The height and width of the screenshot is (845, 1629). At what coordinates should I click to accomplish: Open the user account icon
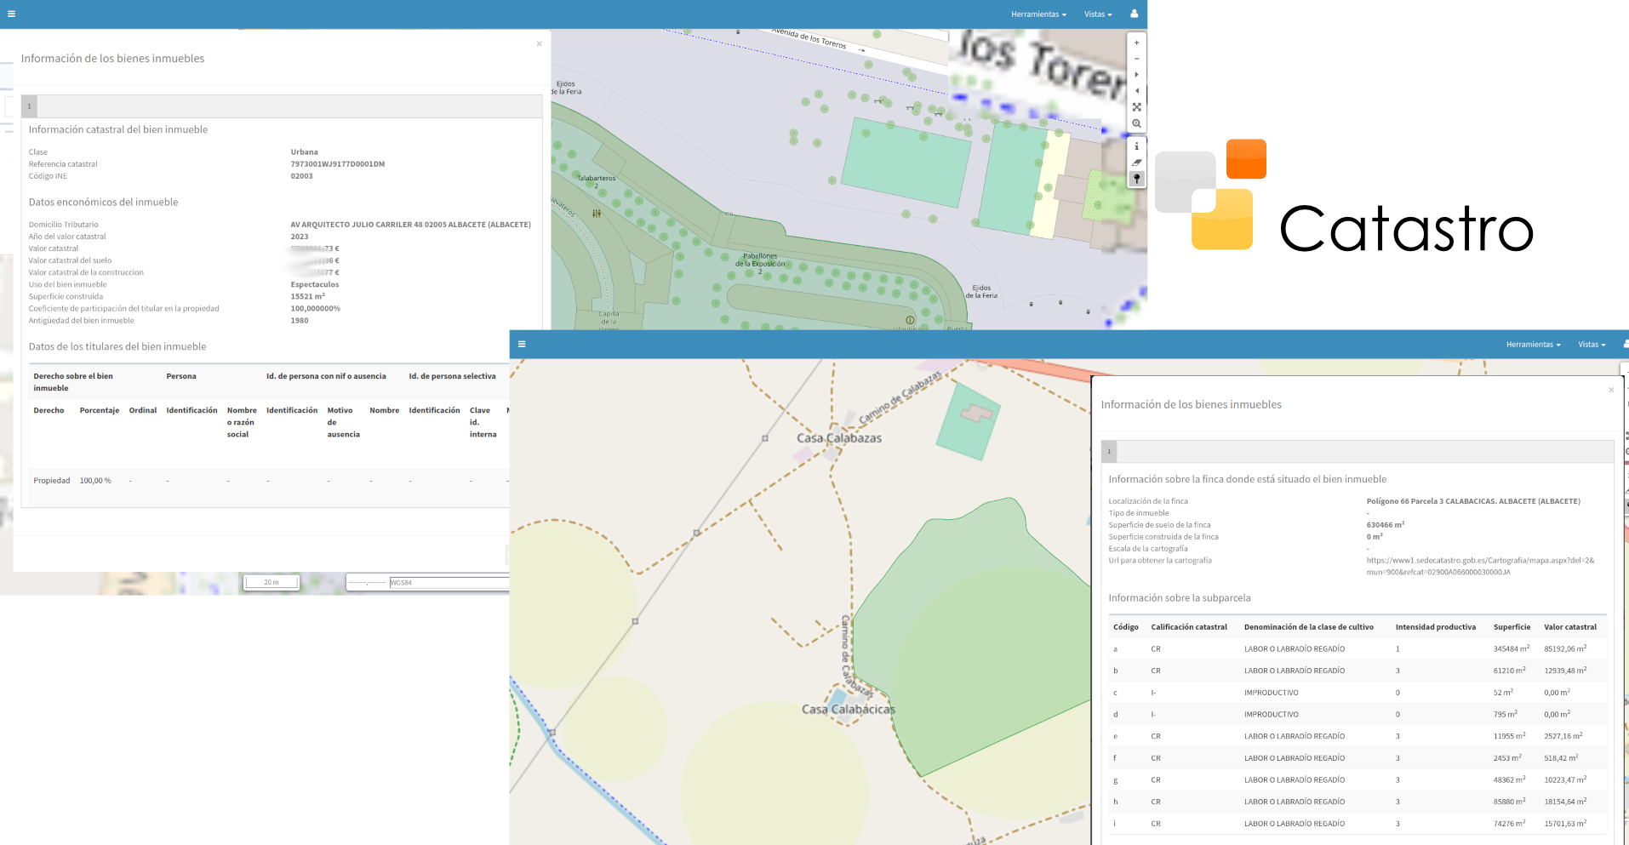point(1134,14)
